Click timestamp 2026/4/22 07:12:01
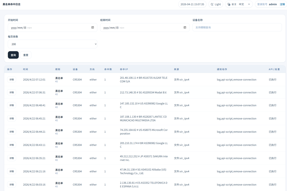The image size is (287, 191). click(x=34, y=79)
